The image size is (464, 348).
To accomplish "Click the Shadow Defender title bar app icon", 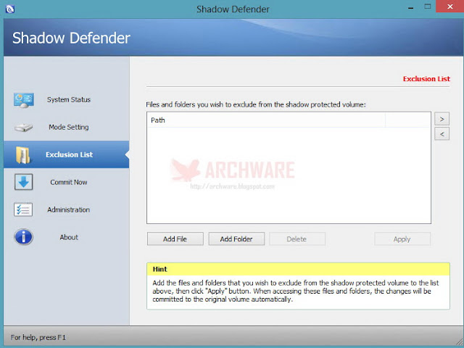I will [9, 9].
